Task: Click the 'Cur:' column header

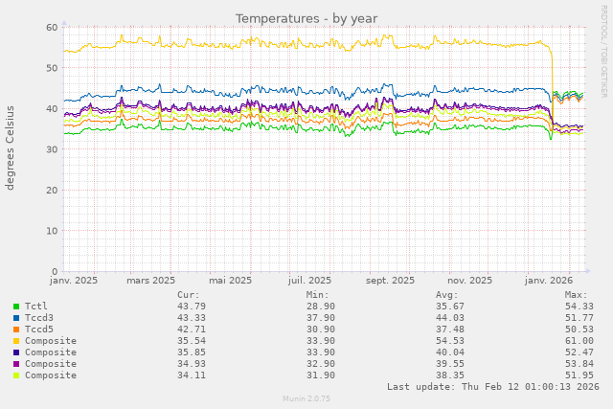Action: coord(189,295)
